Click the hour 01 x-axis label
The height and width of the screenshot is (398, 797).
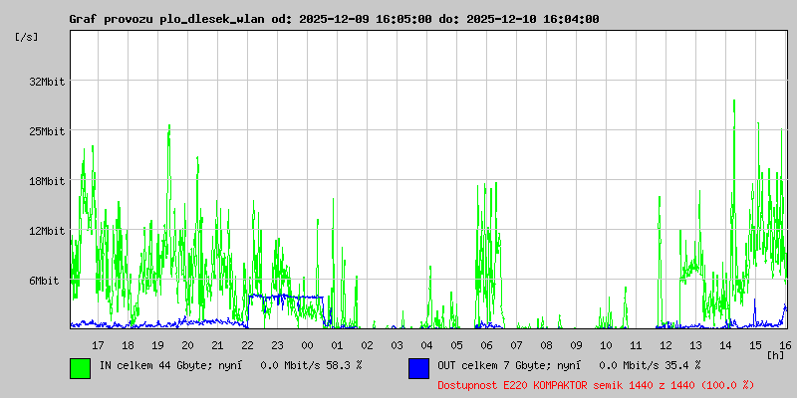[x=337, y=345]
